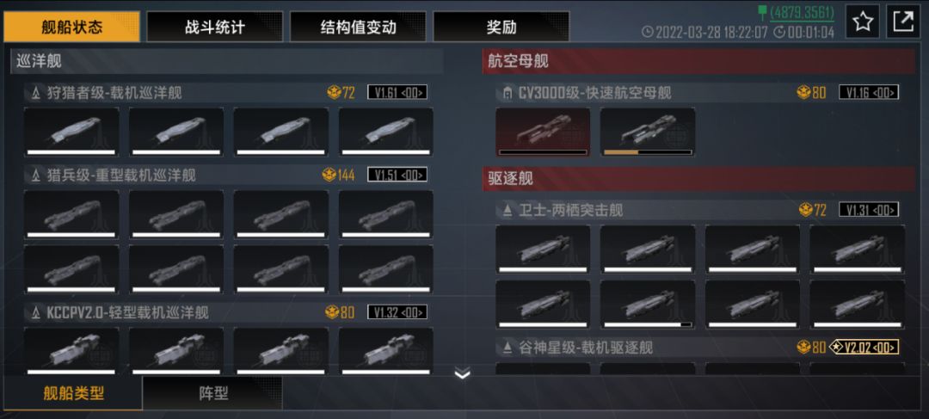Viewport: 929px width, 419px height.
Task: Switch to the 战斗统计 tab
Action: 214,27
